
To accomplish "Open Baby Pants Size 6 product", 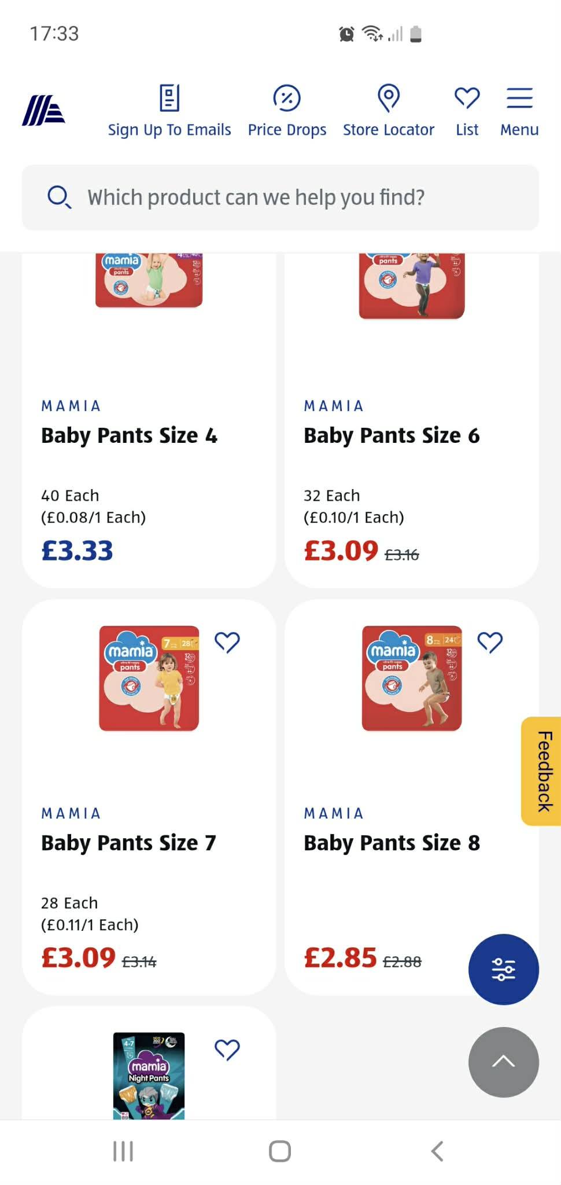I will (392, 435).
